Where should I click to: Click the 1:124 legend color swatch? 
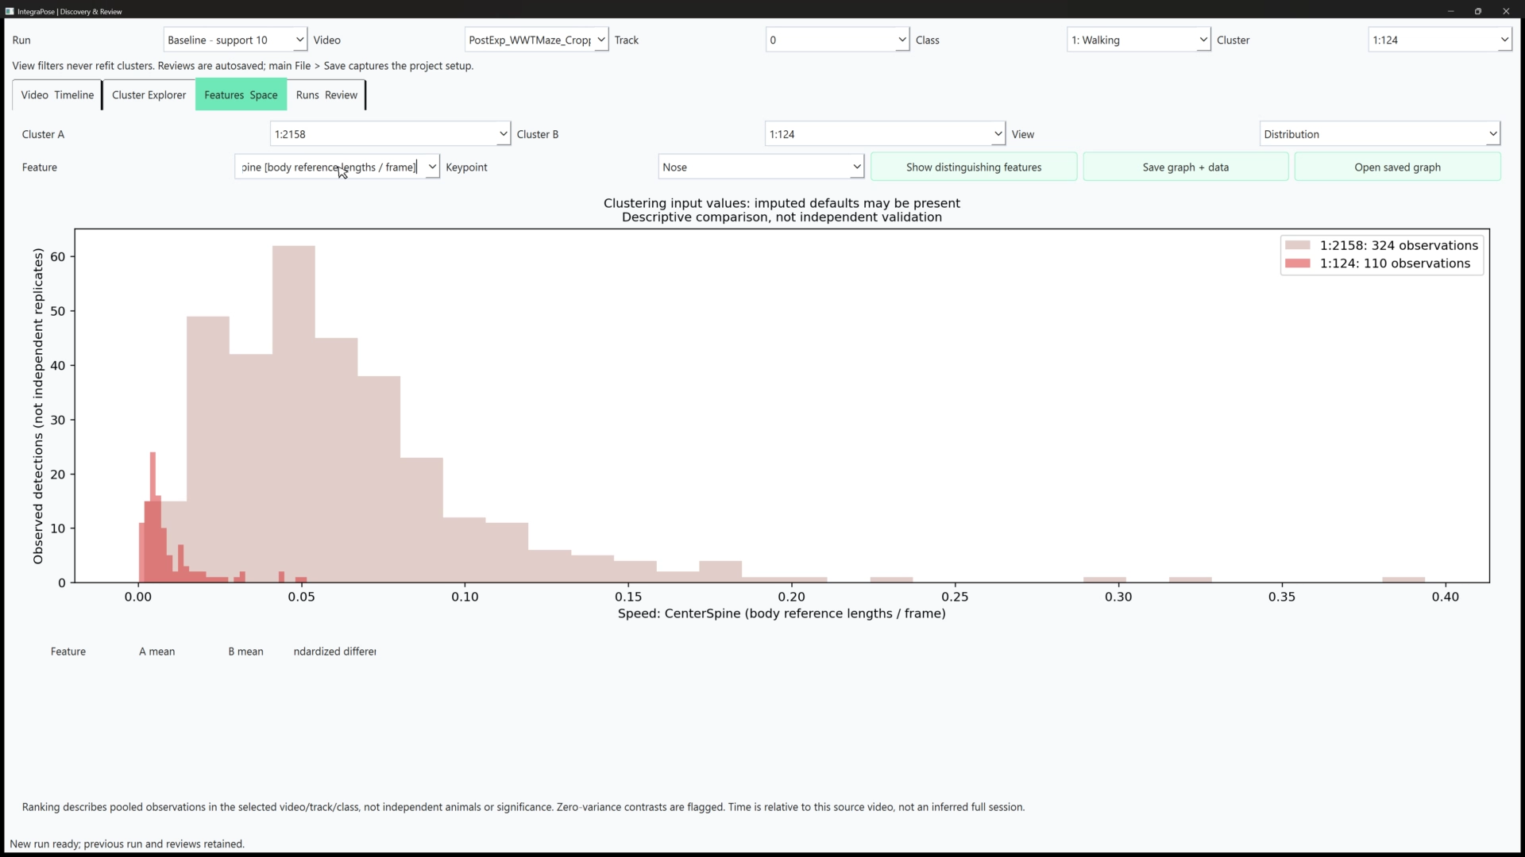[1297, 263]
